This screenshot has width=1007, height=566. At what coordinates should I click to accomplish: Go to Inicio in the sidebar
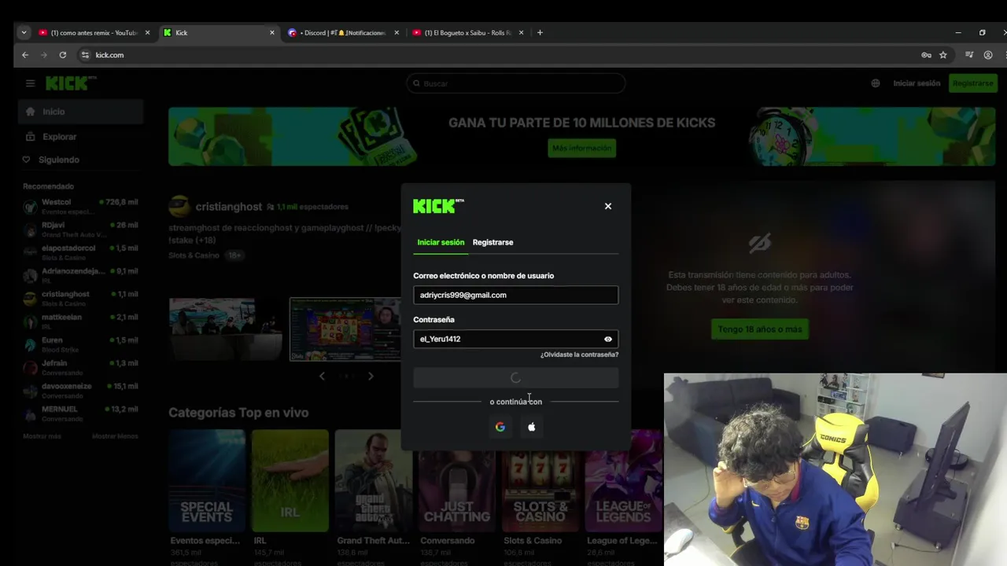pos(80,112)
